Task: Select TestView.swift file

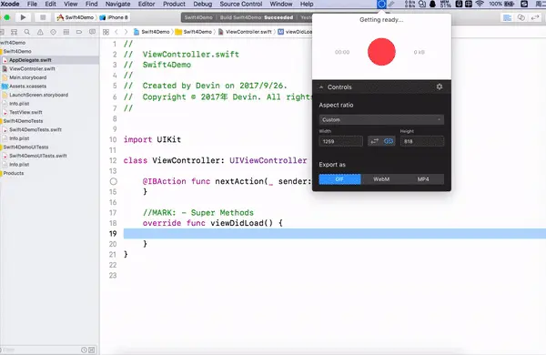Action: [x=25, y=112]
